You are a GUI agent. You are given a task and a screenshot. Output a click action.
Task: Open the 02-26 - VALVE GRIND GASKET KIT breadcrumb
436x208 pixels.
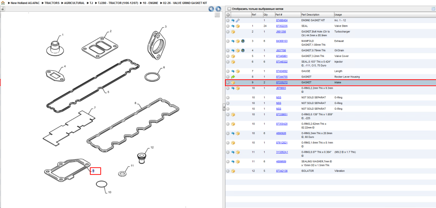click(x=185, y=3)
